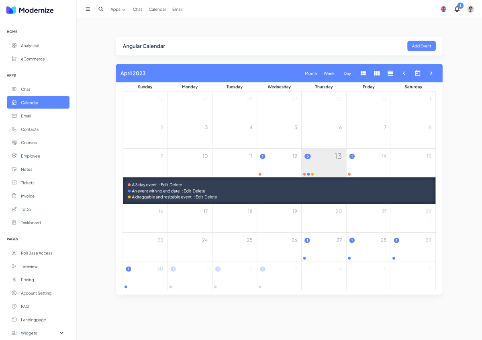
Task: Open Taskboard from the sidebar
Action: click(31, 223)
